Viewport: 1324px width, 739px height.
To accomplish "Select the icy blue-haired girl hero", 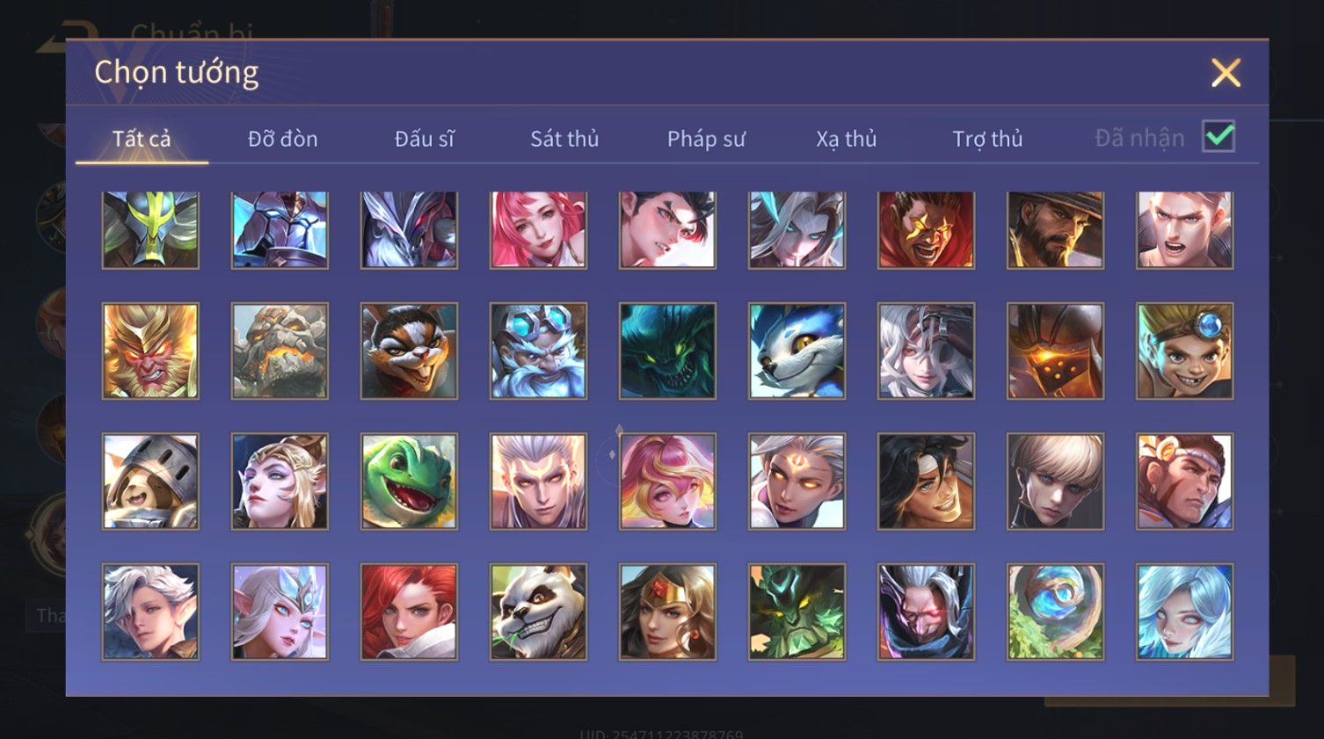I will tap(1184, 612).
